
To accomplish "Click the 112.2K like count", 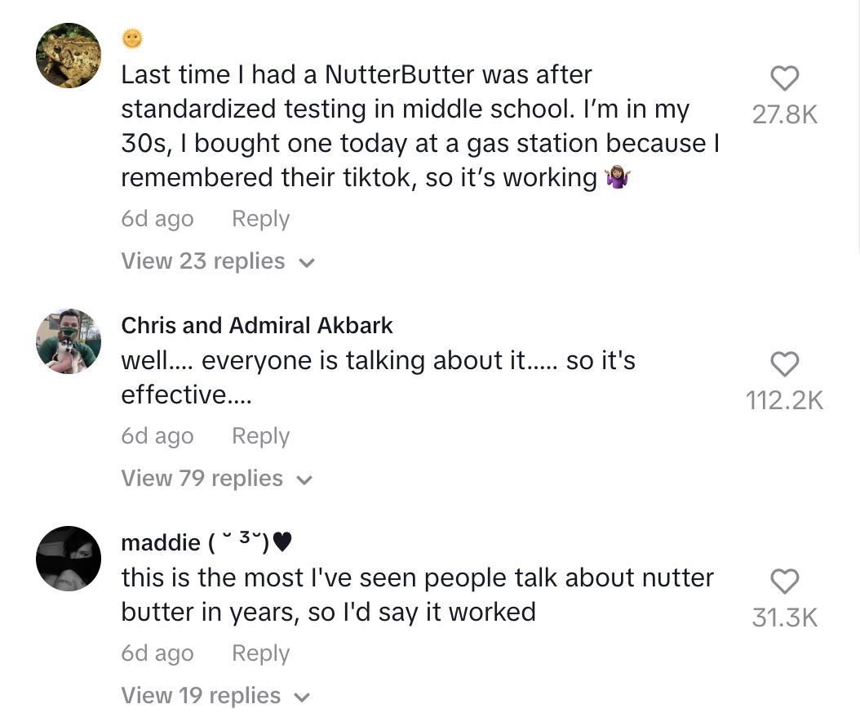I will click(x=784, y=400).
